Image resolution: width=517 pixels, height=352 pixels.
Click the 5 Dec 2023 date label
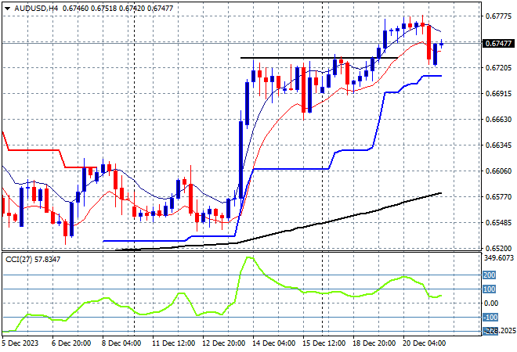click(x=20, y=343)
